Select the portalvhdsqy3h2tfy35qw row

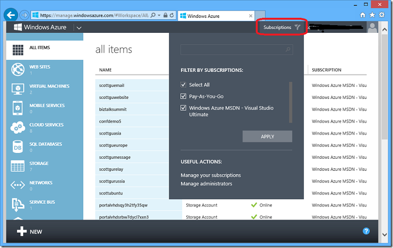231,205
